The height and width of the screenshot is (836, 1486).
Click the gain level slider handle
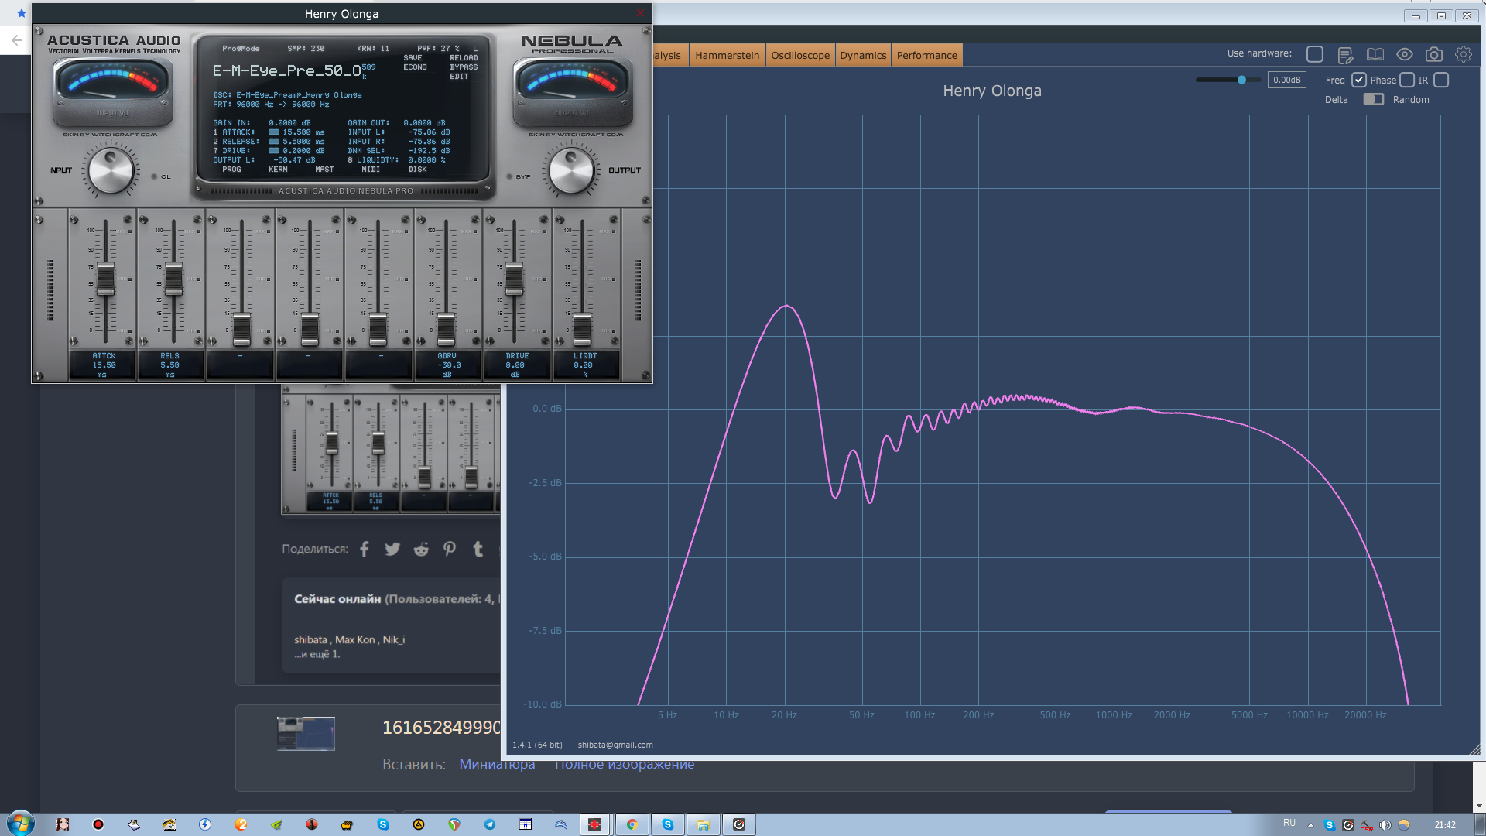1241,80
